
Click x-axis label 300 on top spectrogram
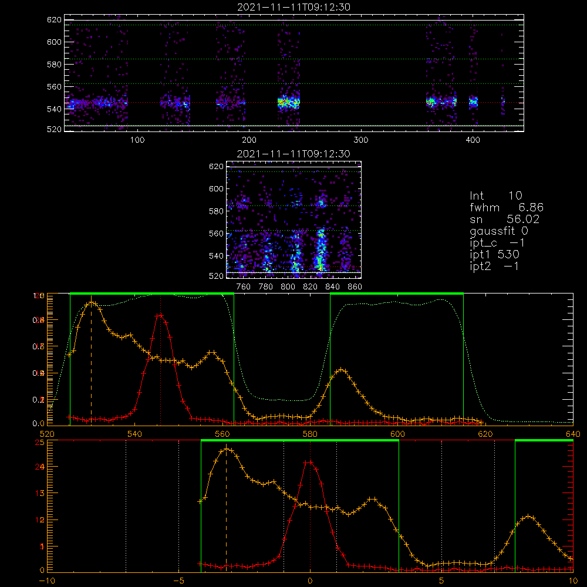[361, 140]
